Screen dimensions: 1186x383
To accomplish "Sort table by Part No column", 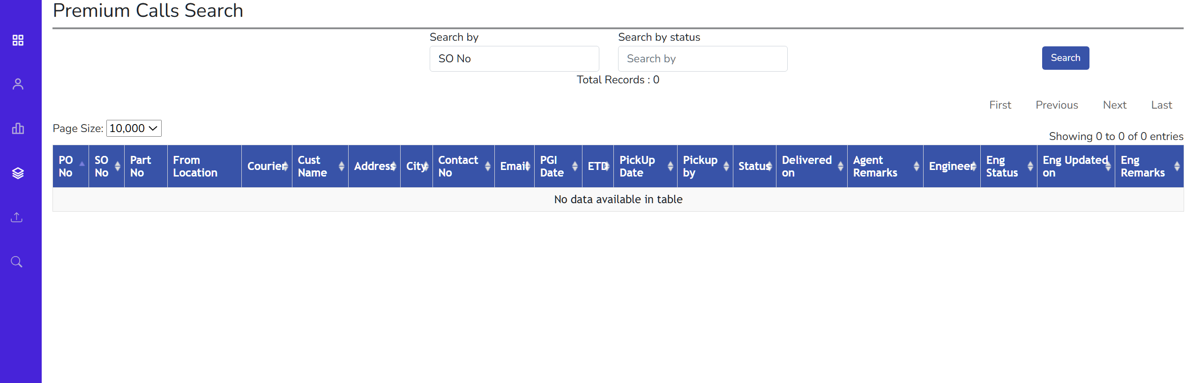I will 146,166.
